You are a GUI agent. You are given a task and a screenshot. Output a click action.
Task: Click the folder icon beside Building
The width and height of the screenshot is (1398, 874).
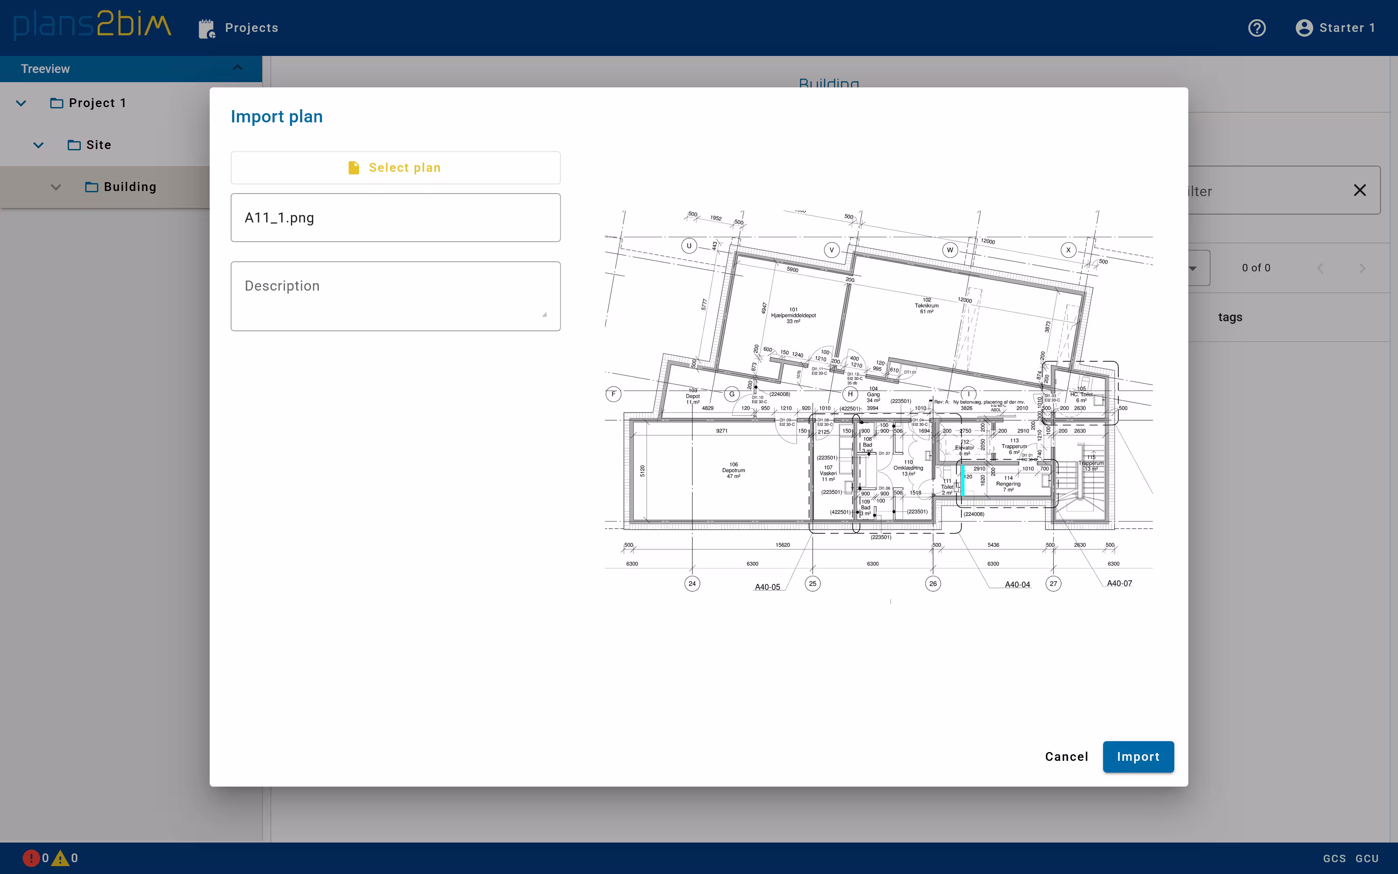(92, 187)
